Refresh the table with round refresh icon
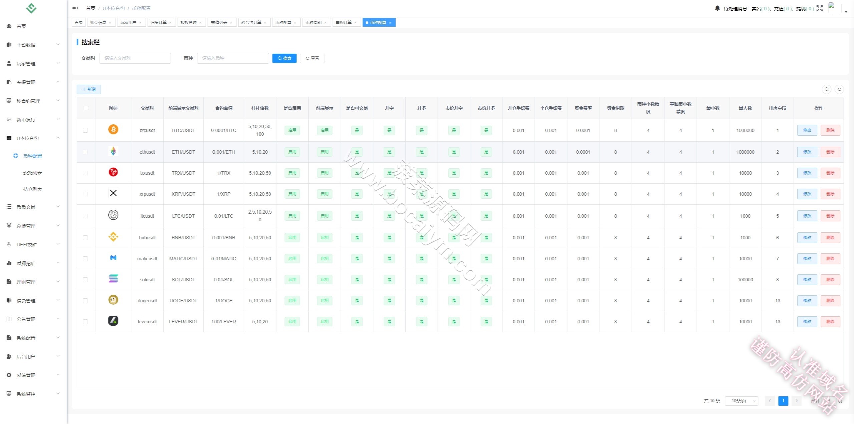The width and height of the screenshot is (854, 424). (839, 89)
